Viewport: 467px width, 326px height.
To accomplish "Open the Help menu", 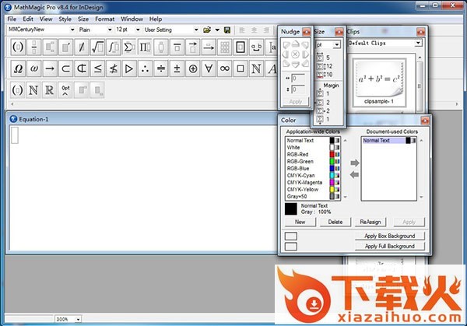I will tap(156, 19).
